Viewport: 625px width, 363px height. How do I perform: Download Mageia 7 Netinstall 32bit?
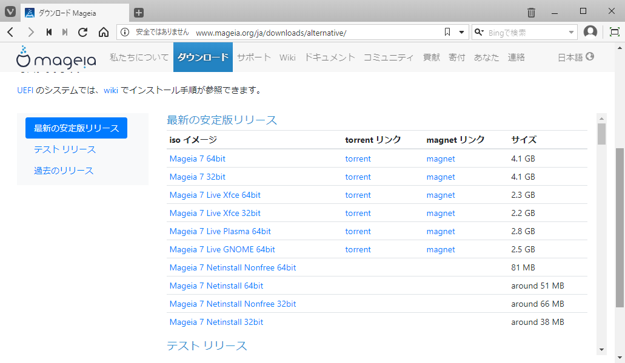[x=216, y=322]
